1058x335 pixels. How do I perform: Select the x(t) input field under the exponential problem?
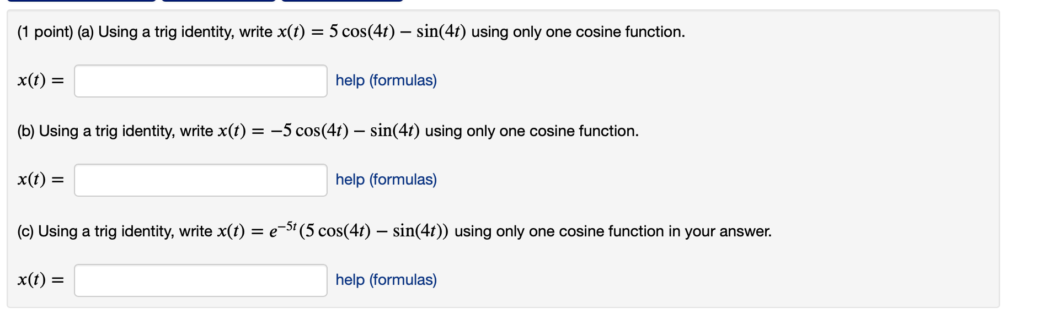click(x=200, y=280)
